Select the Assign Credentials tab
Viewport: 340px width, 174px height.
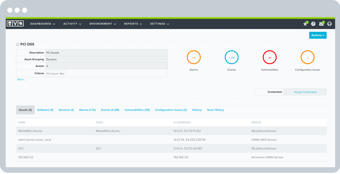point(305,92)
